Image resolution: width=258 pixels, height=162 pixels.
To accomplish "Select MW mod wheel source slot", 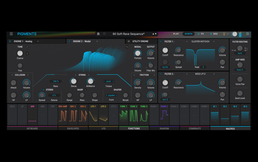I will [x=32, y=115].
